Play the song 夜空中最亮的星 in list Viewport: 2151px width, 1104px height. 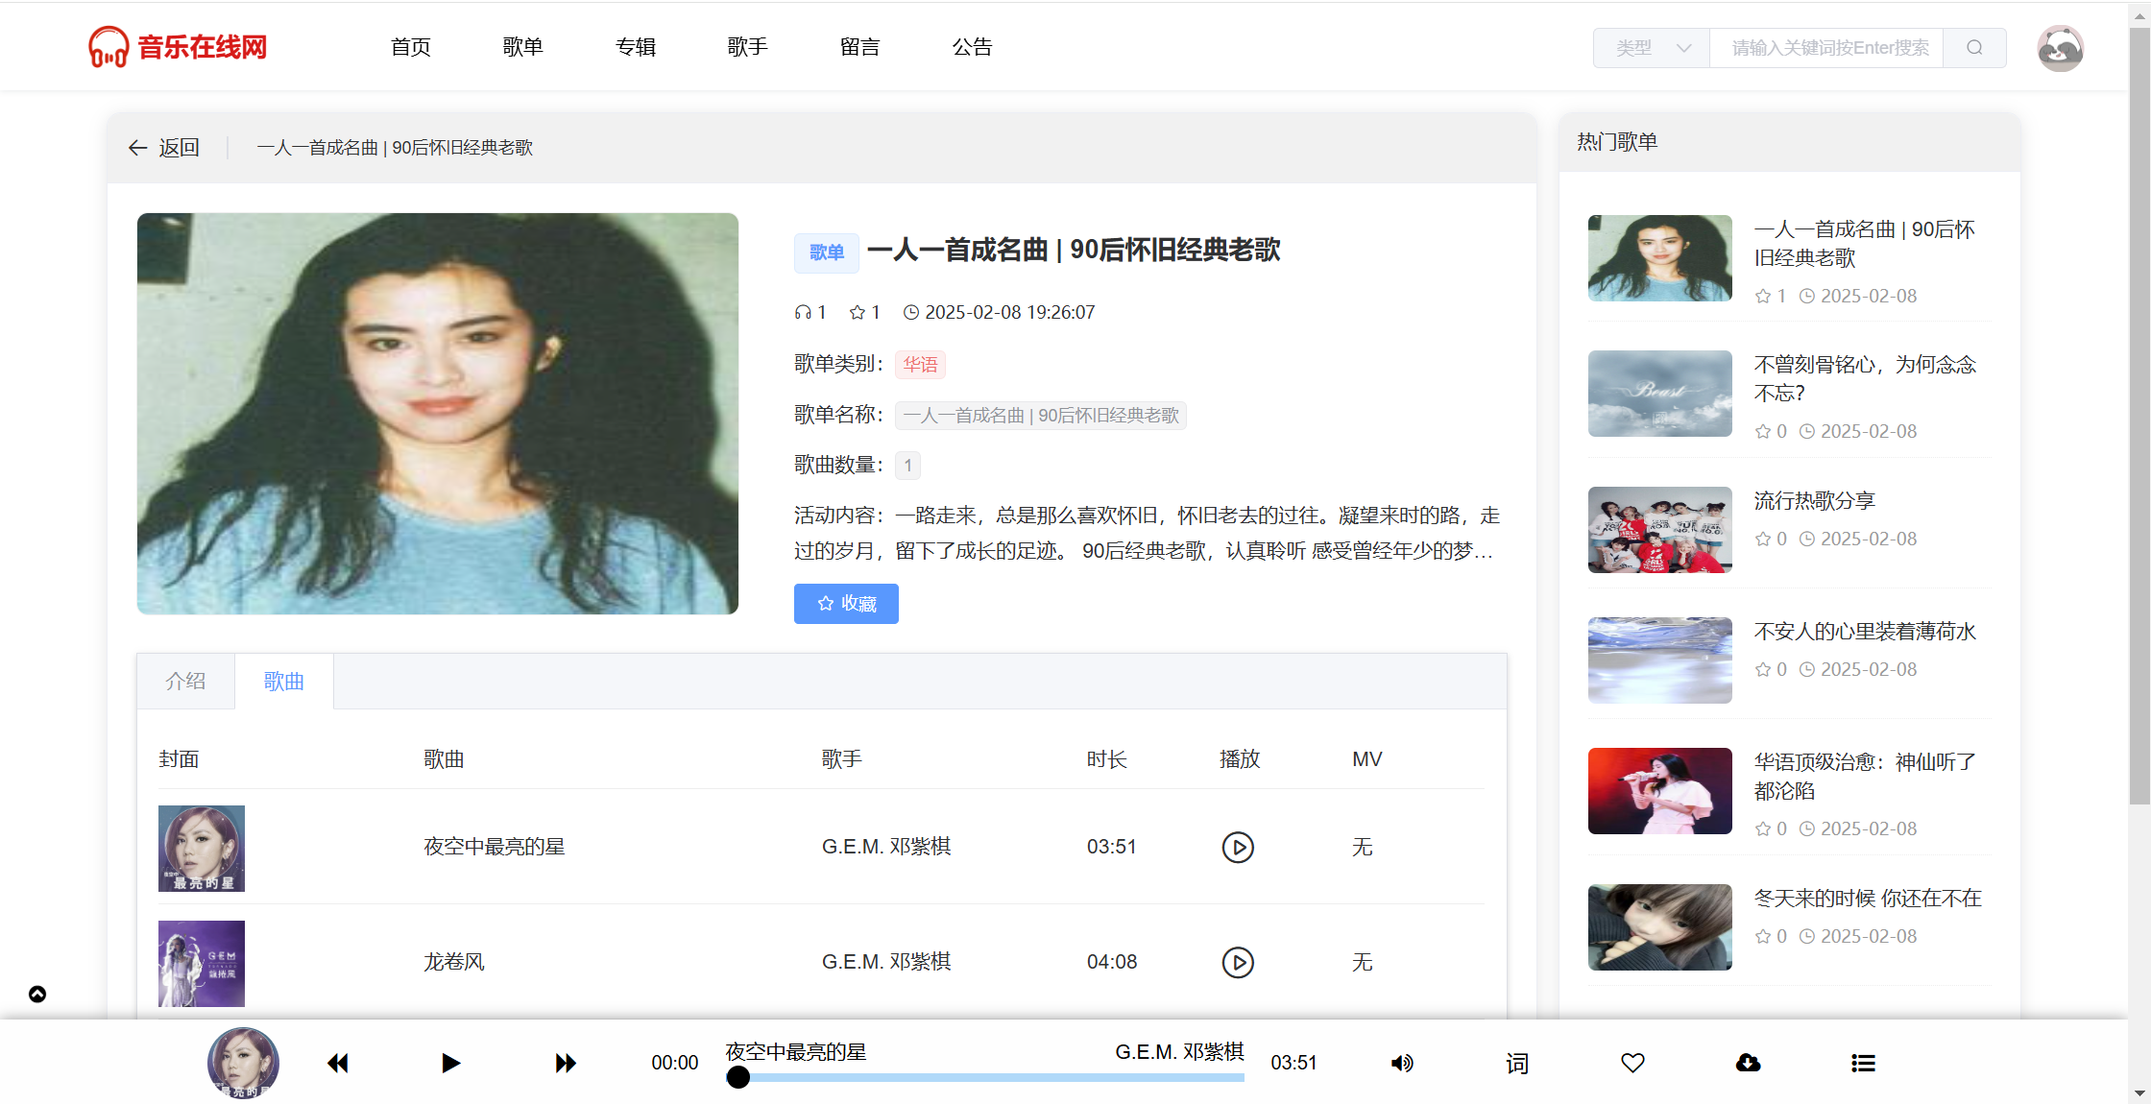point(1237,847)
